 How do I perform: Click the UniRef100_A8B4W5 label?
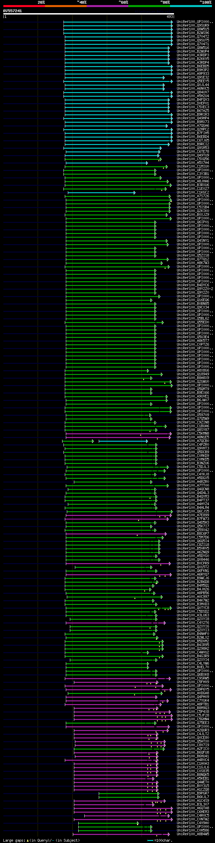(193, 834)
